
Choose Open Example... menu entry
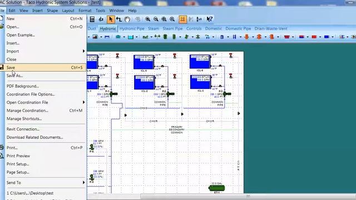click(x=43, y=35)
